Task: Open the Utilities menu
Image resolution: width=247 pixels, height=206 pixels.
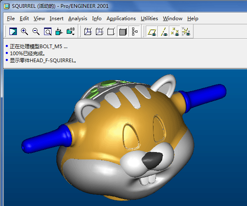Action: 149,19
